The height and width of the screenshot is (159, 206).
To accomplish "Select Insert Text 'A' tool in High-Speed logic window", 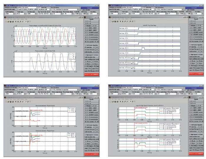I will [x=123, y=102].
